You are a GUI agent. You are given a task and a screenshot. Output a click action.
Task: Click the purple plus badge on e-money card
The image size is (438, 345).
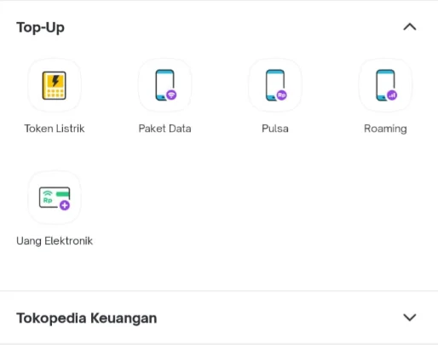[x=65, y=205]
